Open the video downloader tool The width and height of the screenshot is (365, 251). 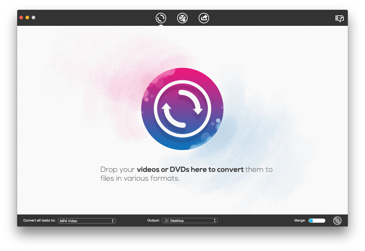click(x=182, y=18)
